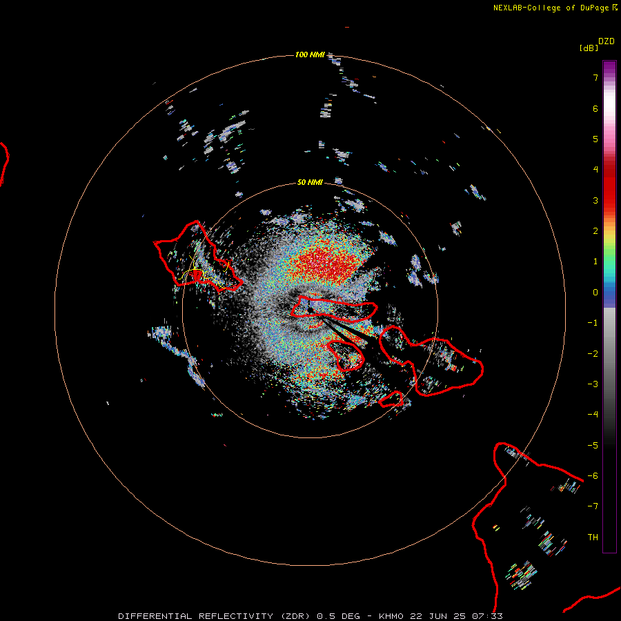
Task: Click the DIFFERENTIAL REFLECTIVITY (ZDR) title text
Action: point(215,616)
